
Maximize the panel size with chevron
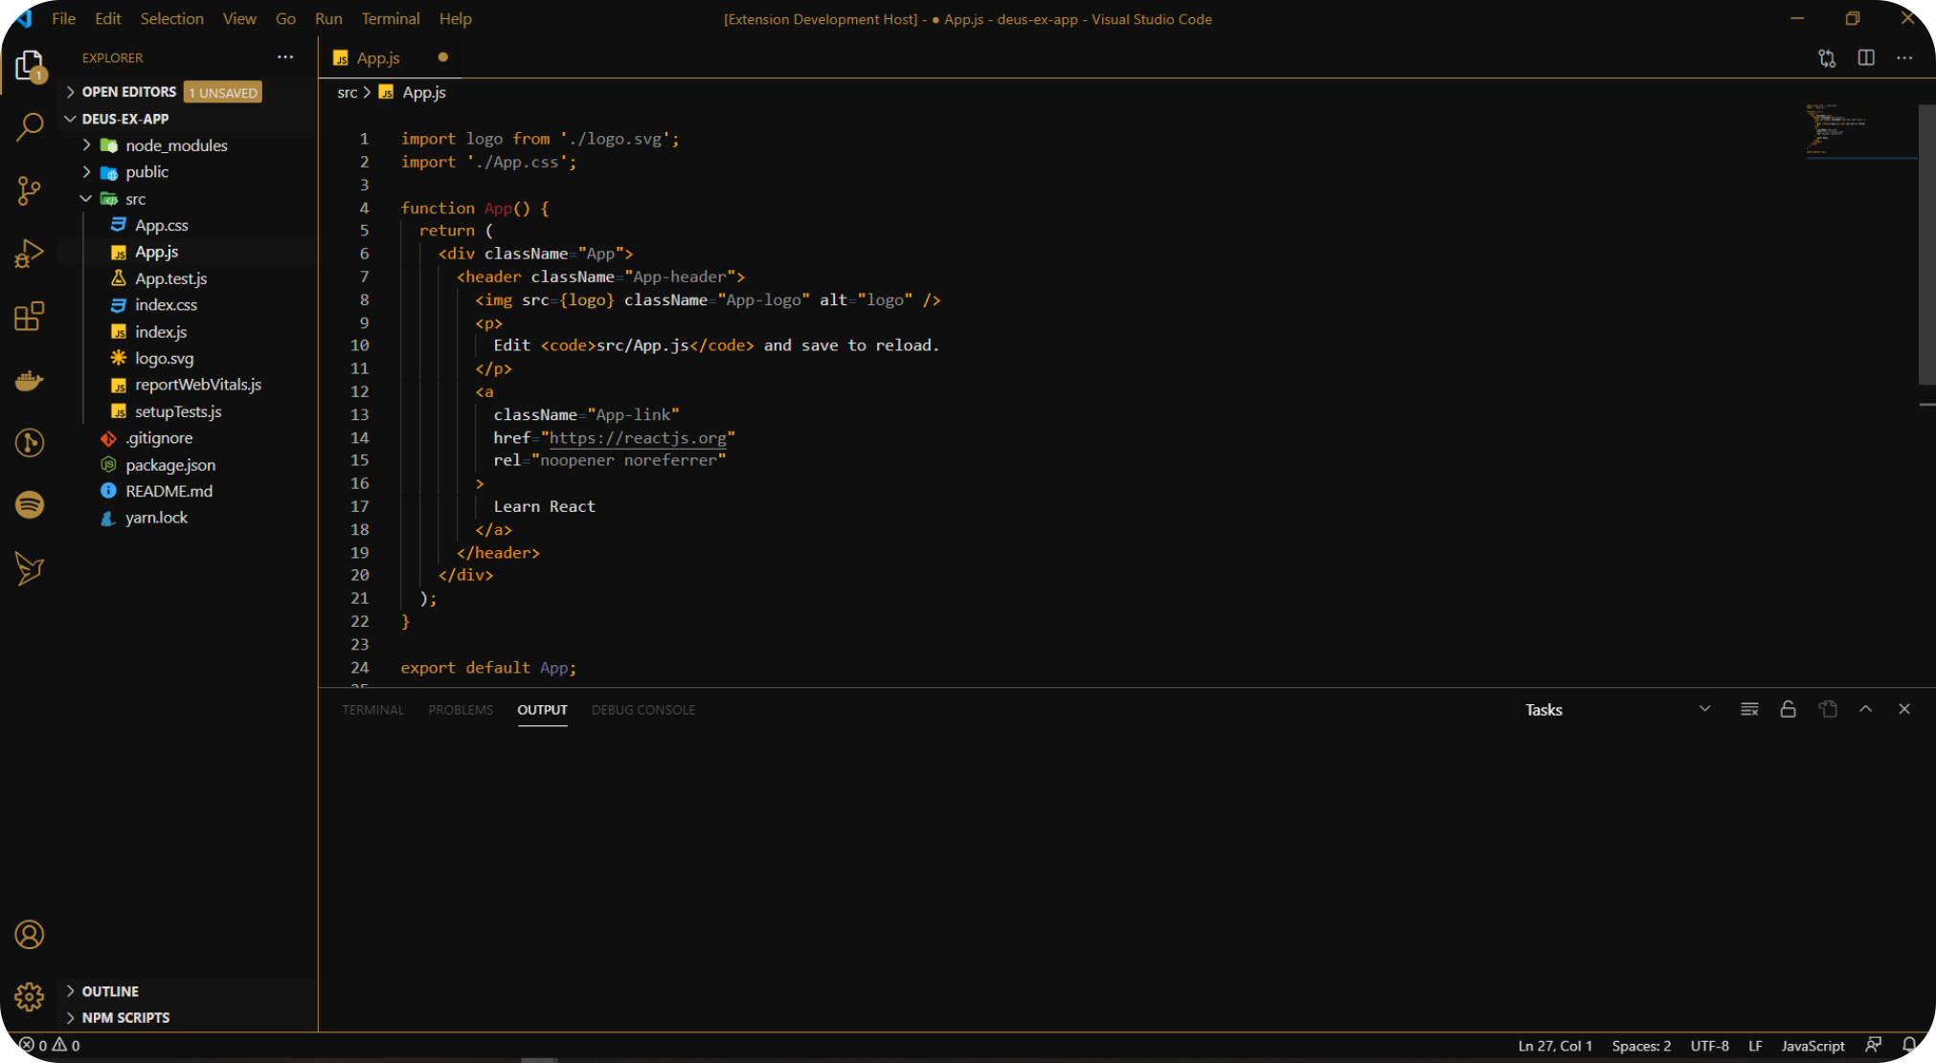pos(1865,709)
